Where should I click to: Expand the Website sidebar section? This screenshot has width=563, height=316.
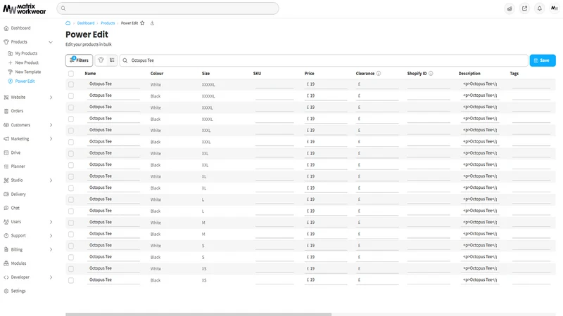click(51, 98)
